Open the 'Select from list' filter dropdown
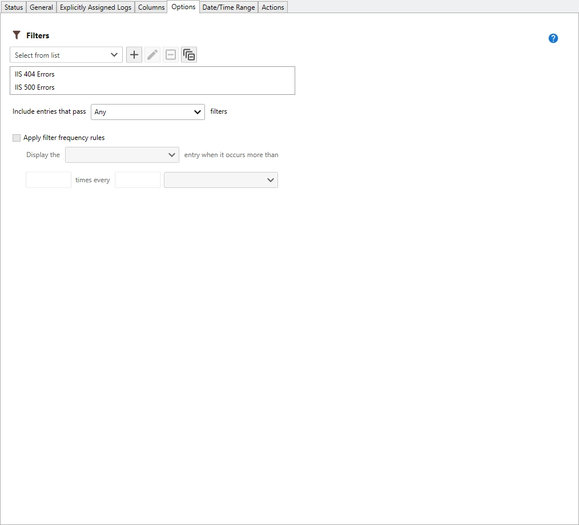Viewport: 579px width, 525px height. (x=66, y=55)
